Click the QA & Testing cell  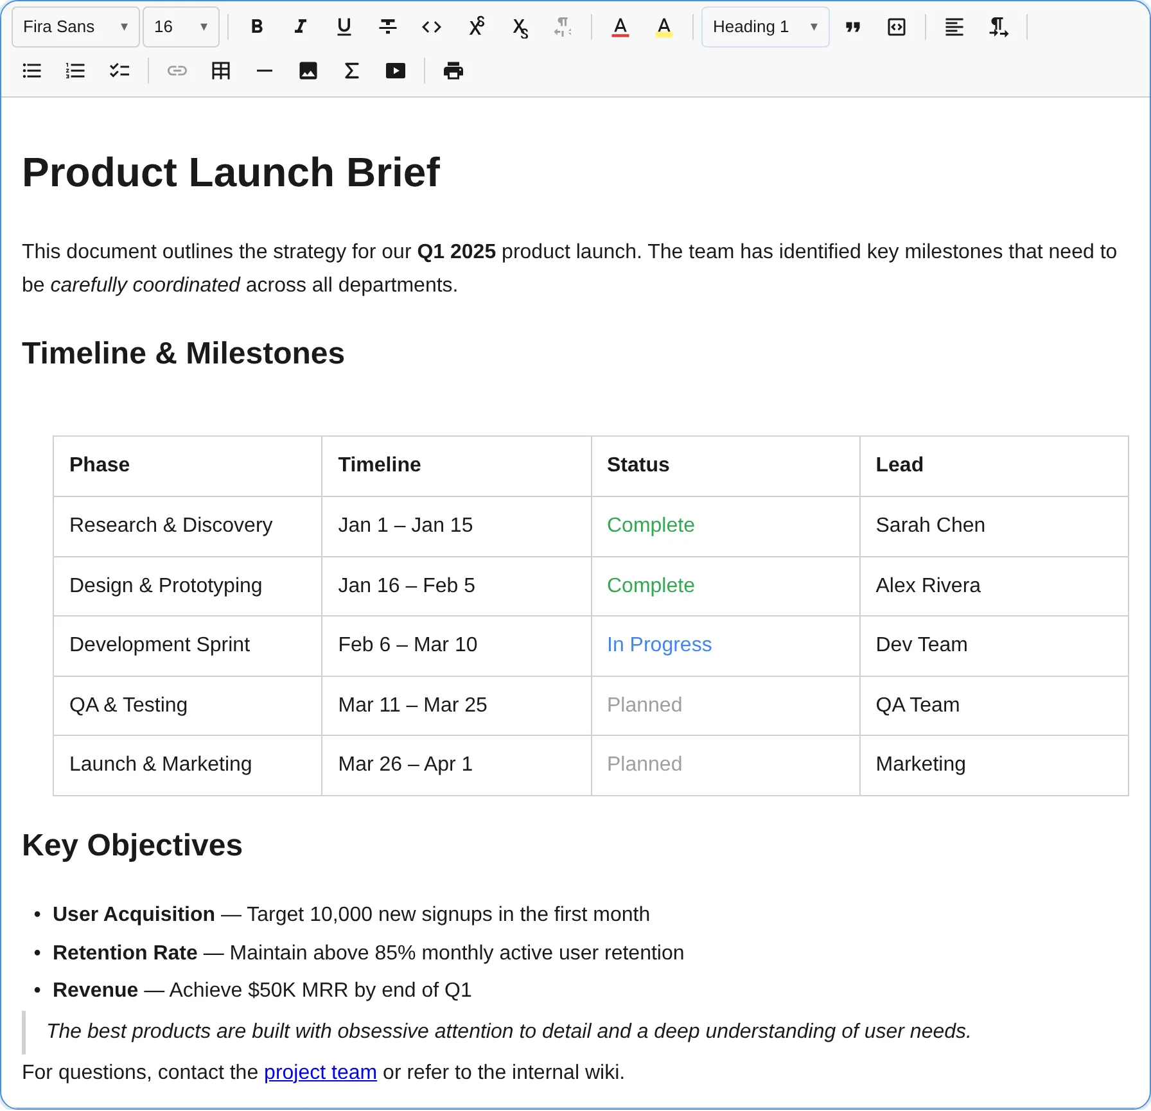pyautogui.click(x=188, y=705)
